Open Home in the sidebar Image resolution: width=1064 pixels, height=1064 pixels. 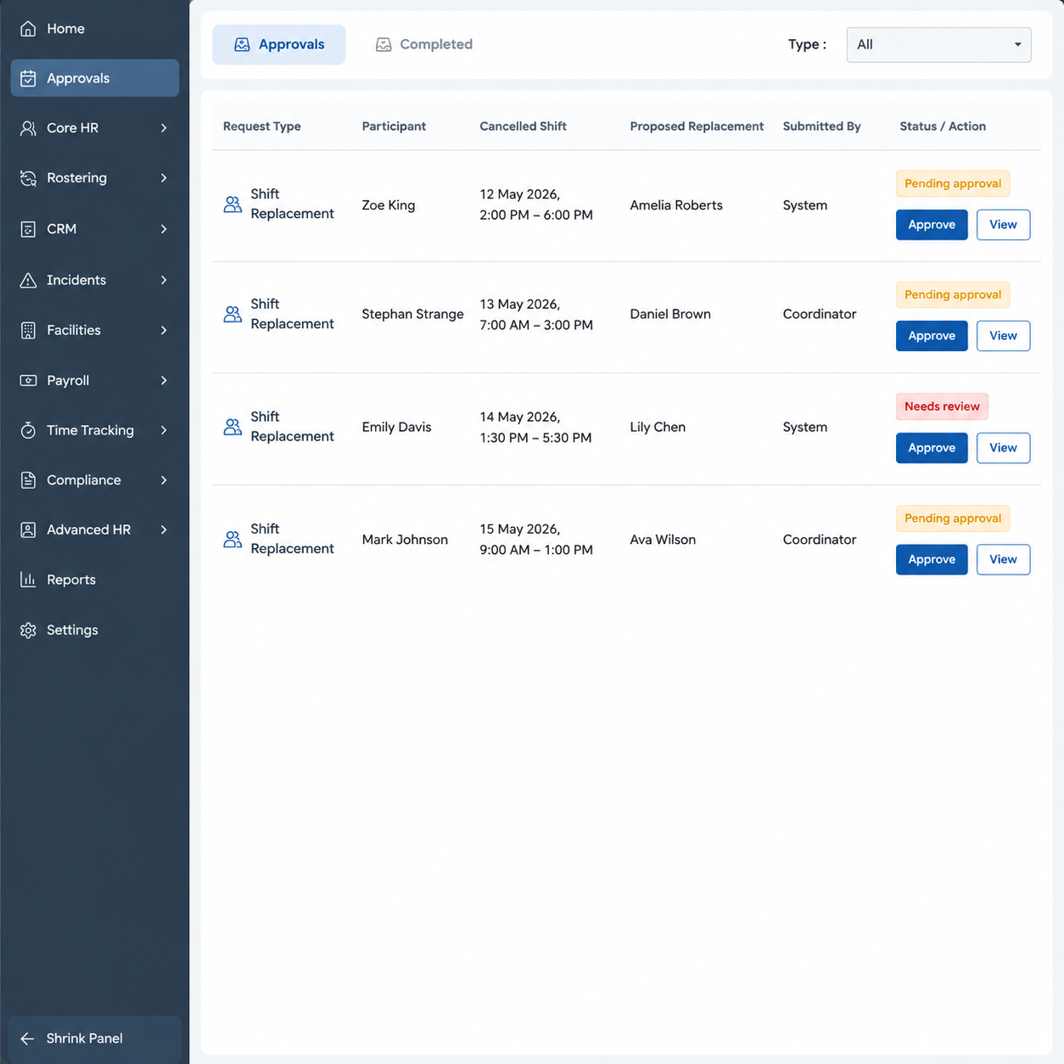(x=94, y=29)
